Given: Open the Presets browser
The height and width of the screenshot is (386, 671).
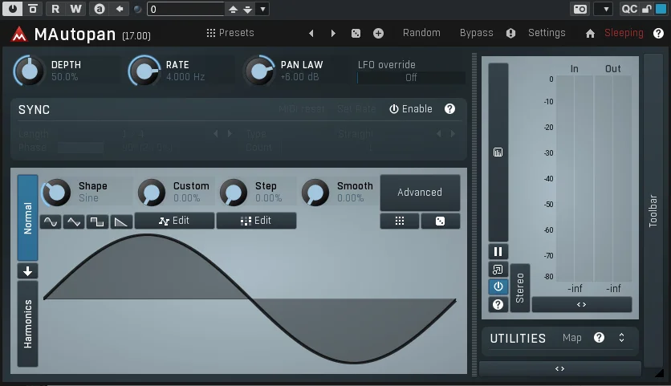Looking at the screenshot, I should (230, 33).
